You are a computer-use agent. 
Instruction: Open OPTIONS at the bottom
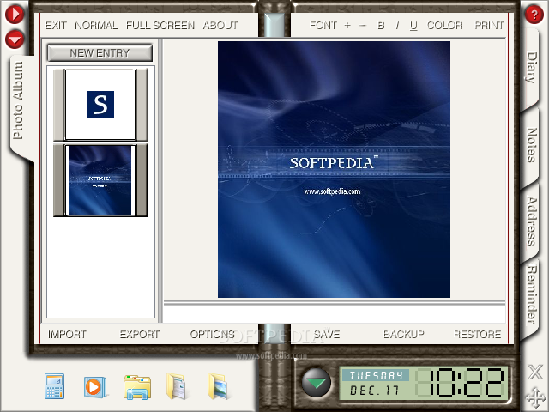coord(212,334)
